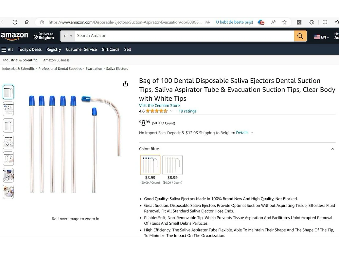Click in the Search Amazon field
The image size is (339, 254).
click(184, 36)
